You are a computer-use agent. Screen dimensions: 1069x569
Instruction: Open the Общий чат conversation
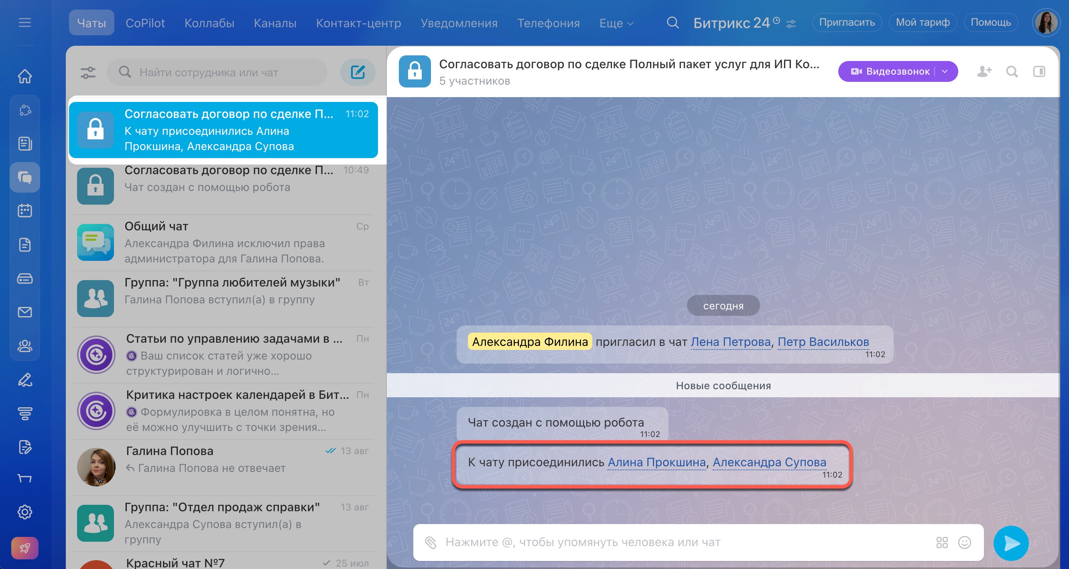pos(223,242)
